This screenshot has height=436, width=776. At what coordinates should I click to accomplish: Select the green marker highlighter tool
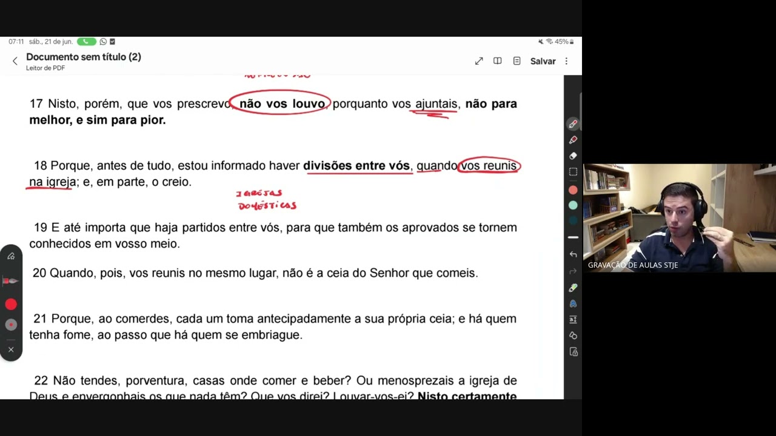573,288
